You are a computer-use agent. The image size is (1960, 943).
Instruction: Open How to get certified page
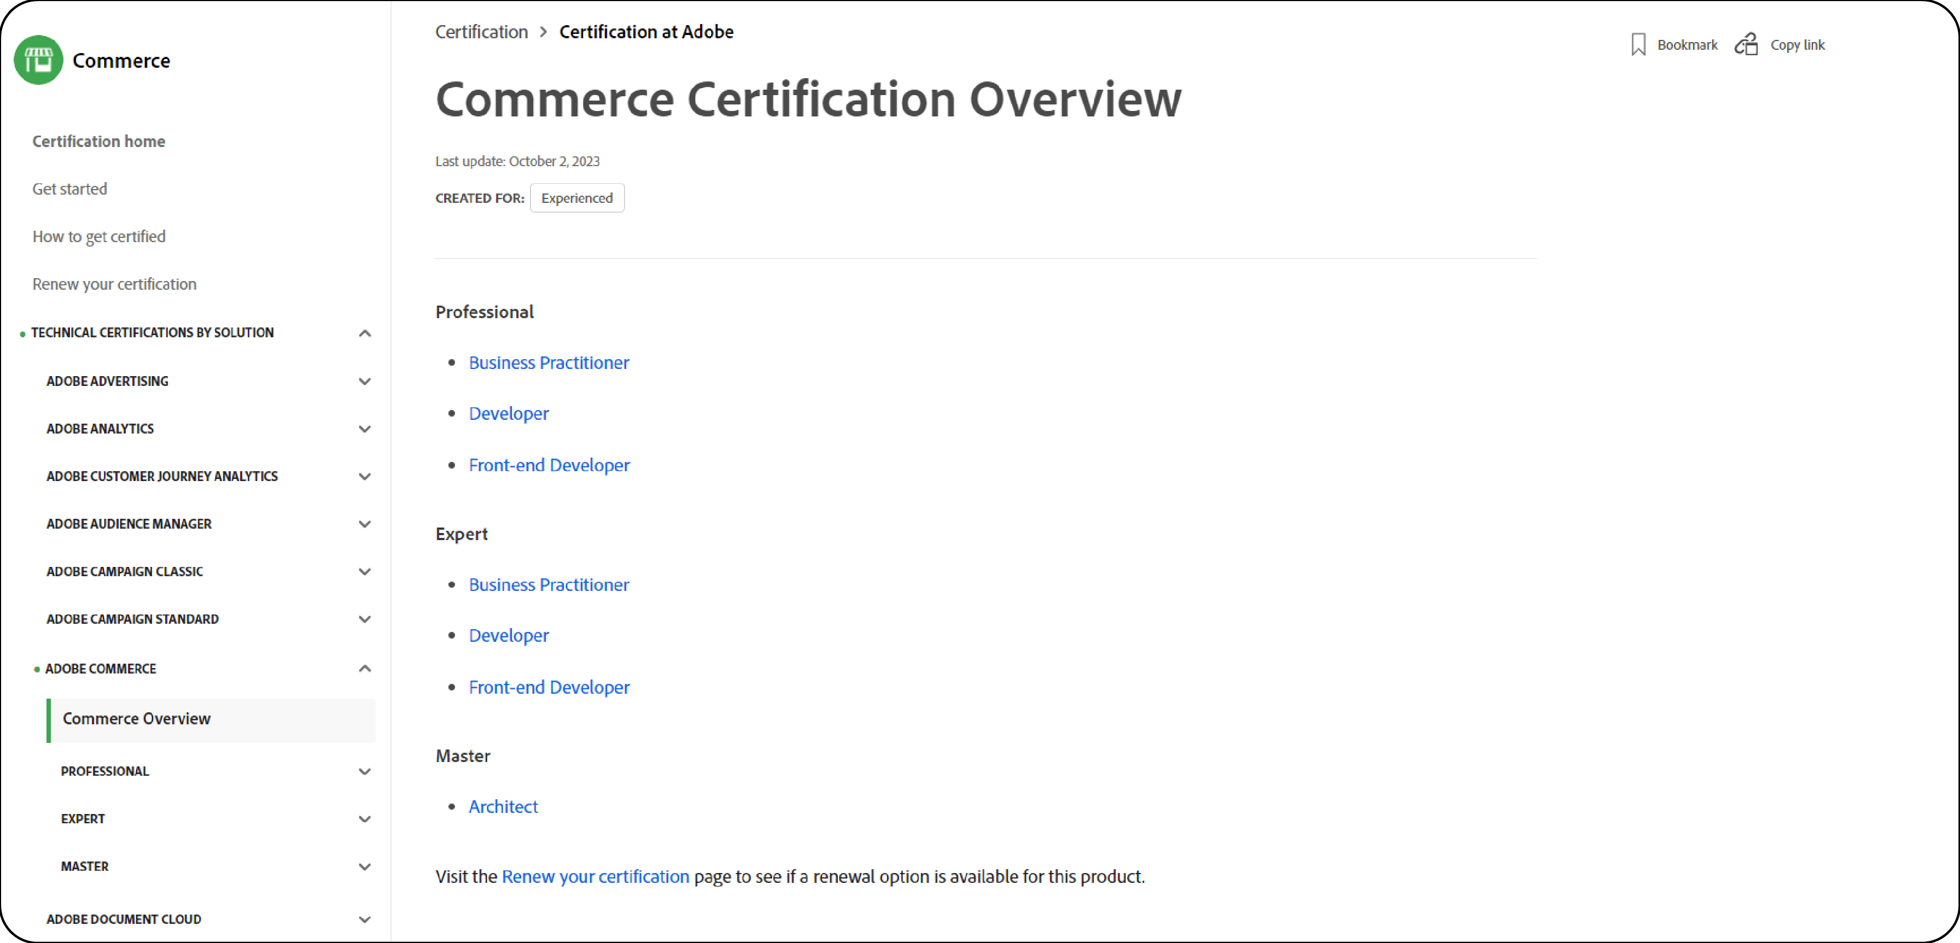pyautogui.click(x=99, y=237)
